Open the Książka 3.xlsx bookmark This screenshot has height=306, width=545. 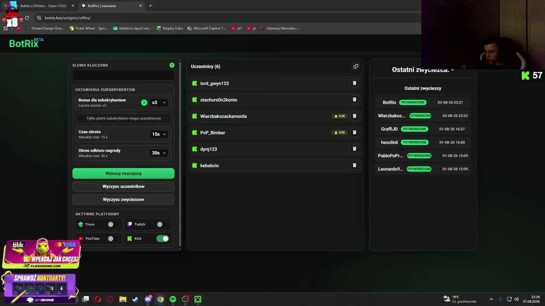point(169,28)
